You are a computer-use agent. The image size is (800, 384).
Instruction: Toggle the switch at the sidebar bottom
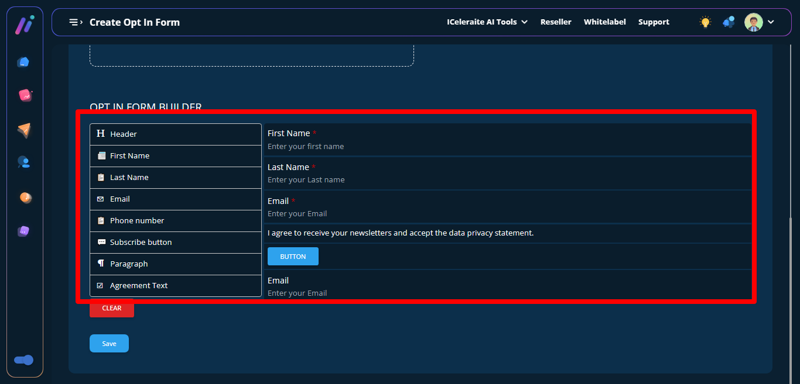pos(24,360)
